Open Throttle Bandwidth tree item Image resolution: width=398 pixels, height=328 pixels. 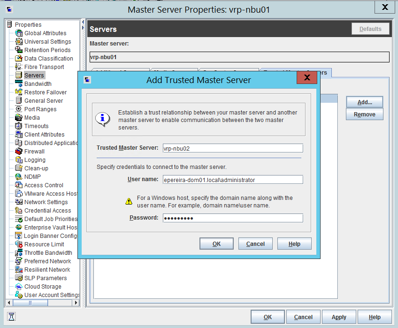pyautogui.click(x=44, y=252)
